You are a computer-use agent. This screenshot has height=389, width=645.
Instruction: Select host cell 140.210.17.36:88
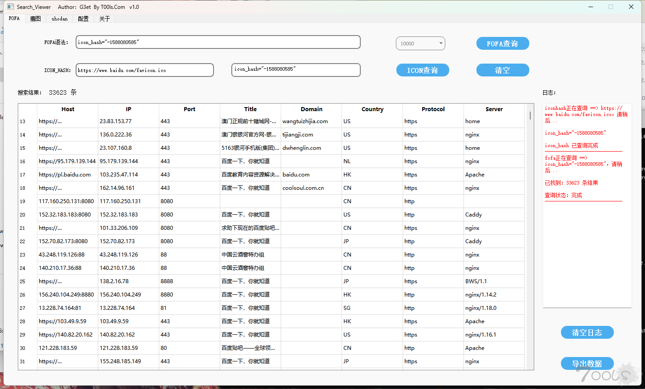point(68,268)
